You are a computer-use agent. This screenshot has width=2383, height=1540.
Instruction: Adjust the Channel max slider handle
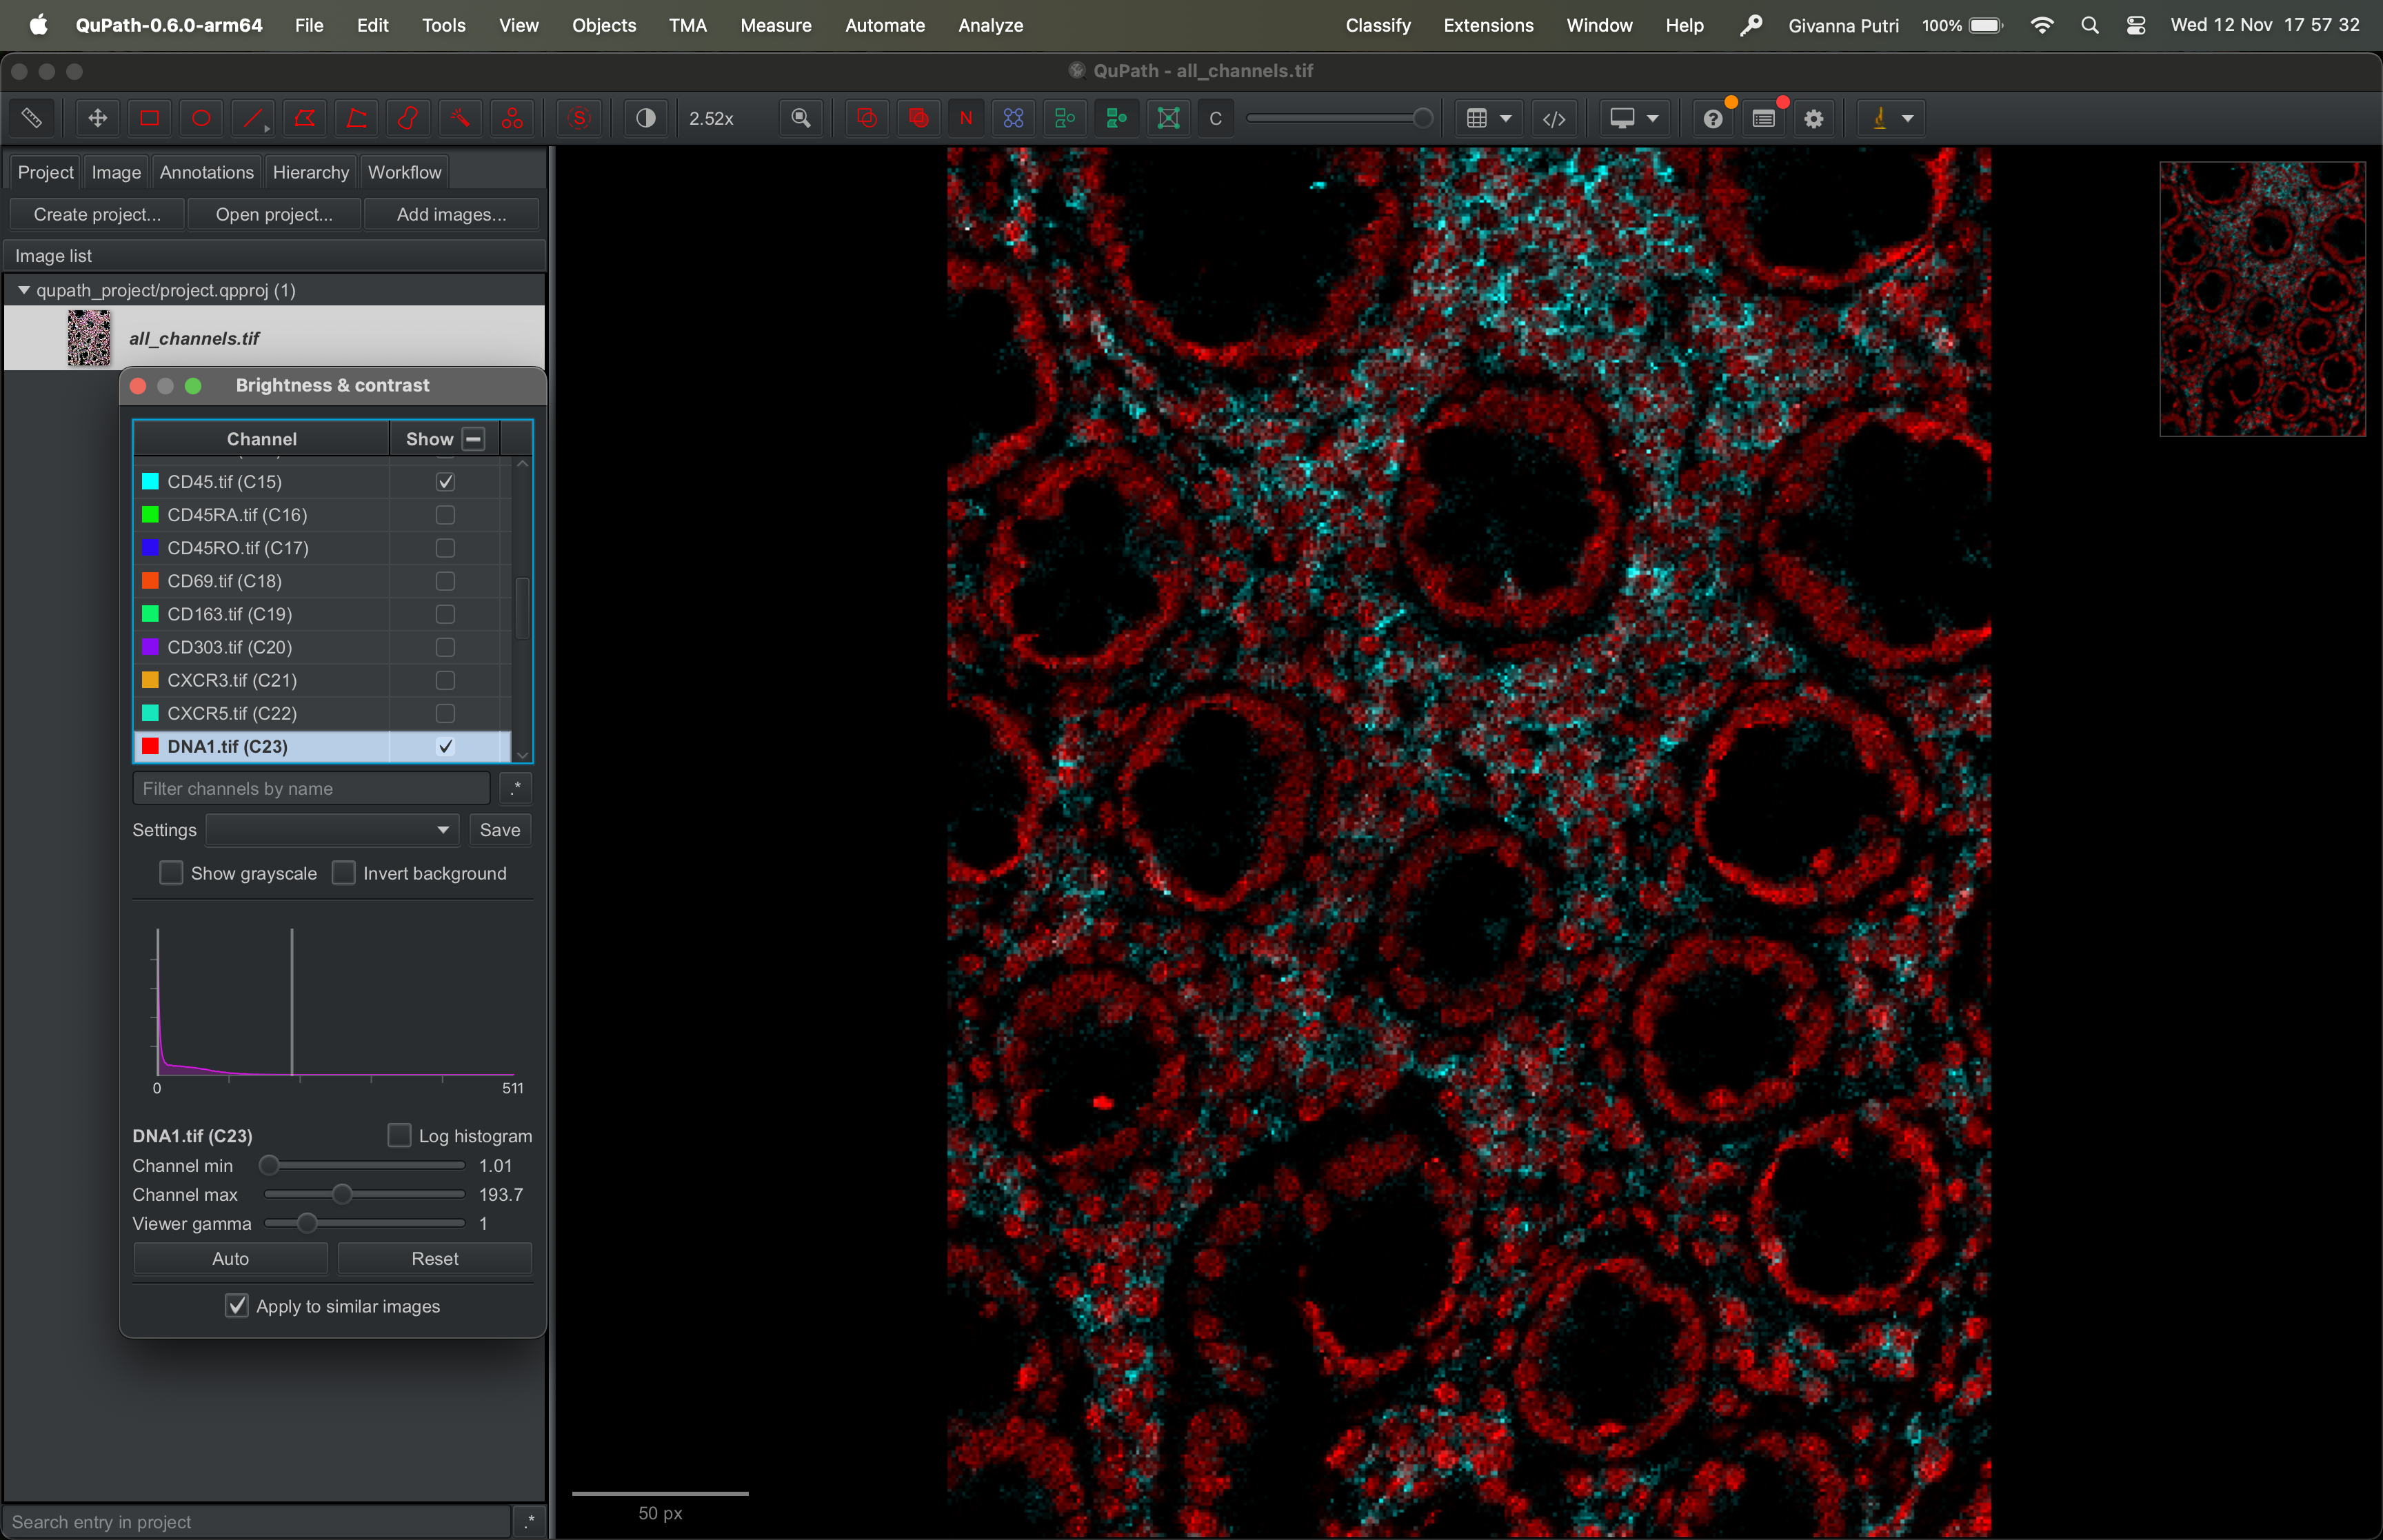pos(342,1194)
